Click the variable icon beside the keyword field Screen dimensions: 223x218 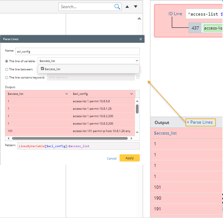(x=138, y=77)
